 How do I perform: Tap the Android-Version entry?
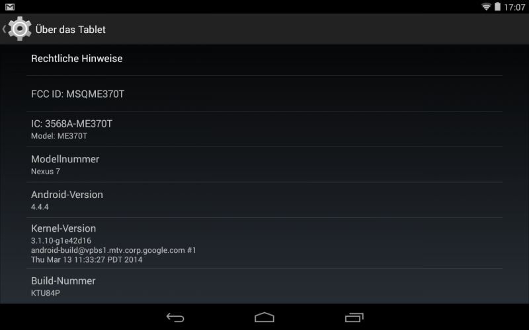click(264, 200)
